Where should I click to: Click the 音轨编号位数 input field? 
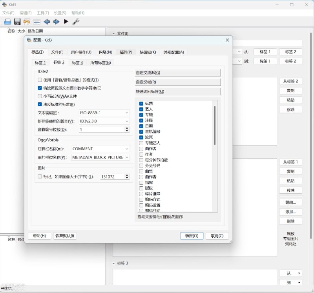[x=102, y=129]
